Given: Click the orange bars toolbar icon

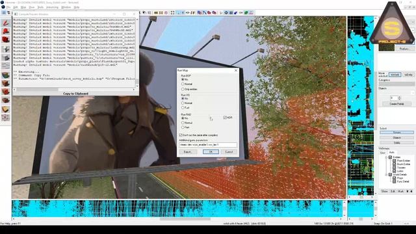Looking at the screenshot, I should tap(156, 12).
